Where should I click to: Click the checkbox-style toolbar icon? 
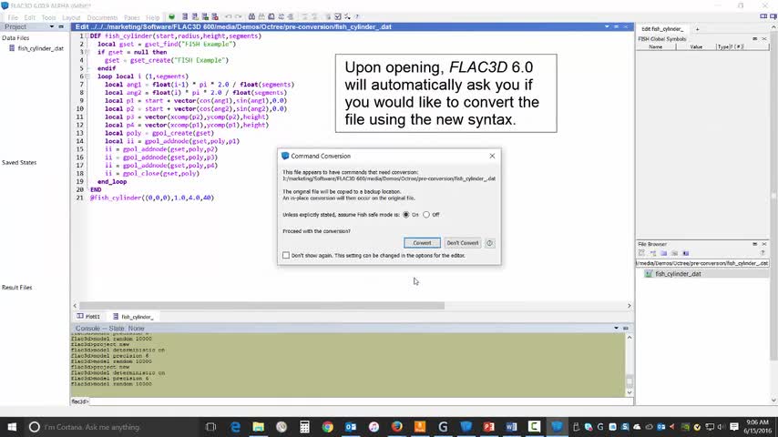click(338, 17)
